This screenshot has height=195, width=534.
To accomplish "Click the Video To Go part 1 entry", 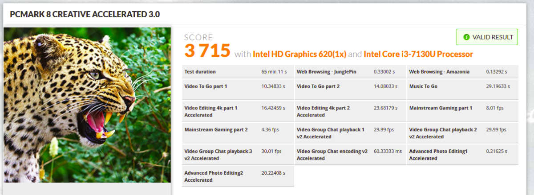I will (x=238, y=86).
